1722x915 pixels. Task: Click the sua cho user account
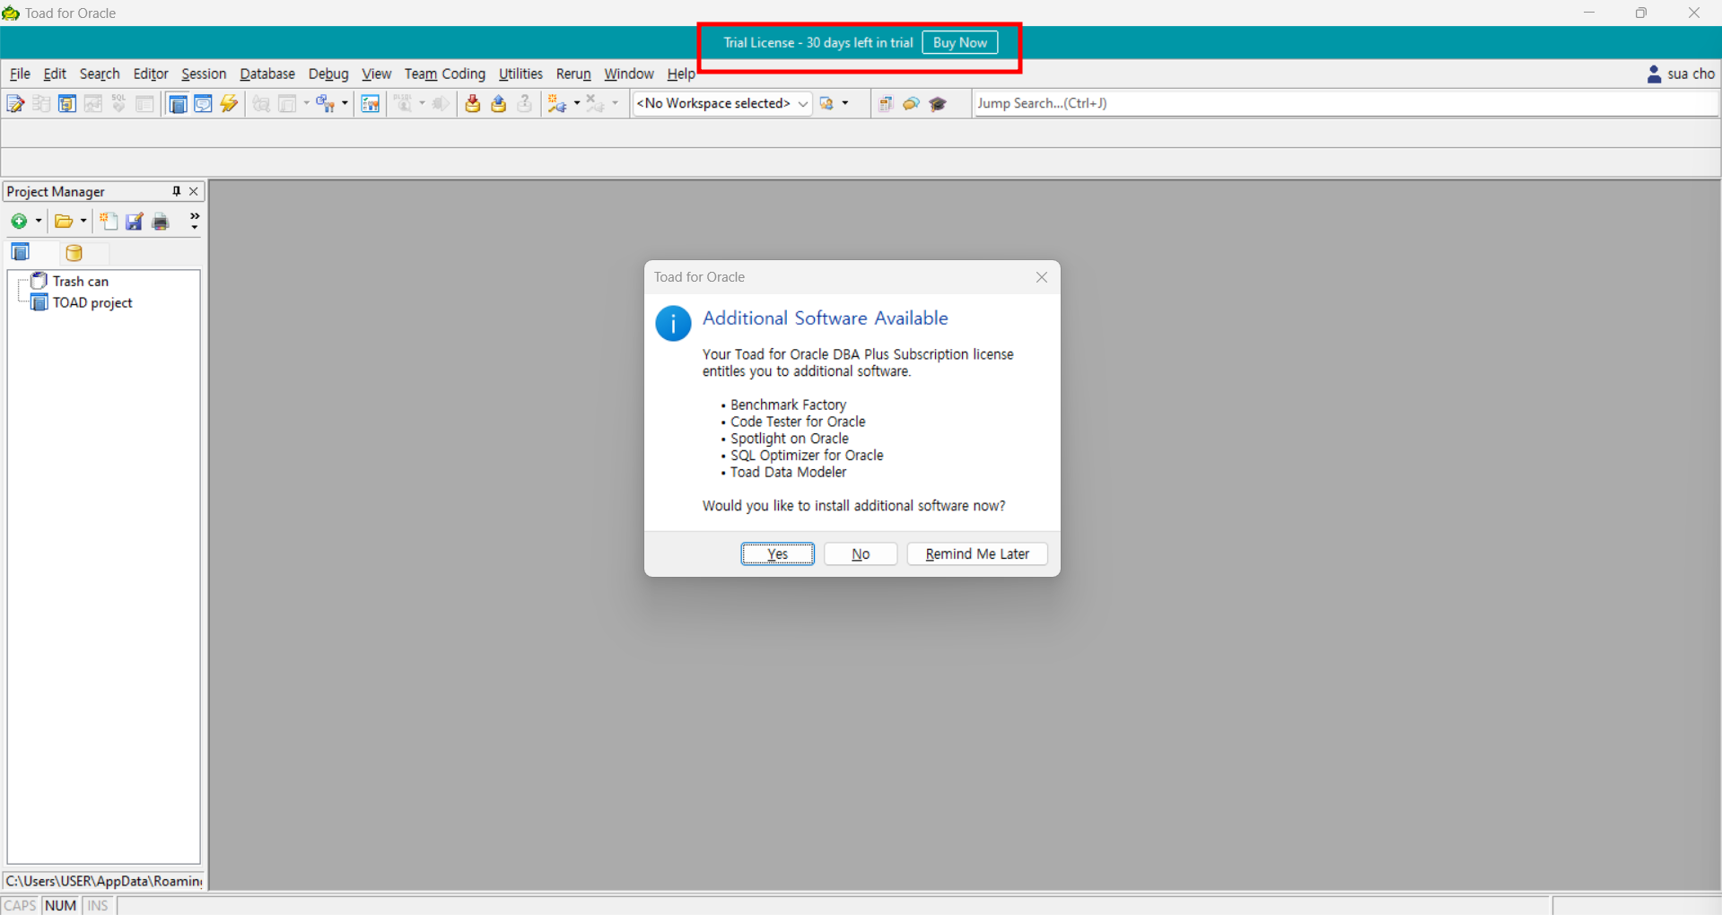click(x=1681, y=74)
